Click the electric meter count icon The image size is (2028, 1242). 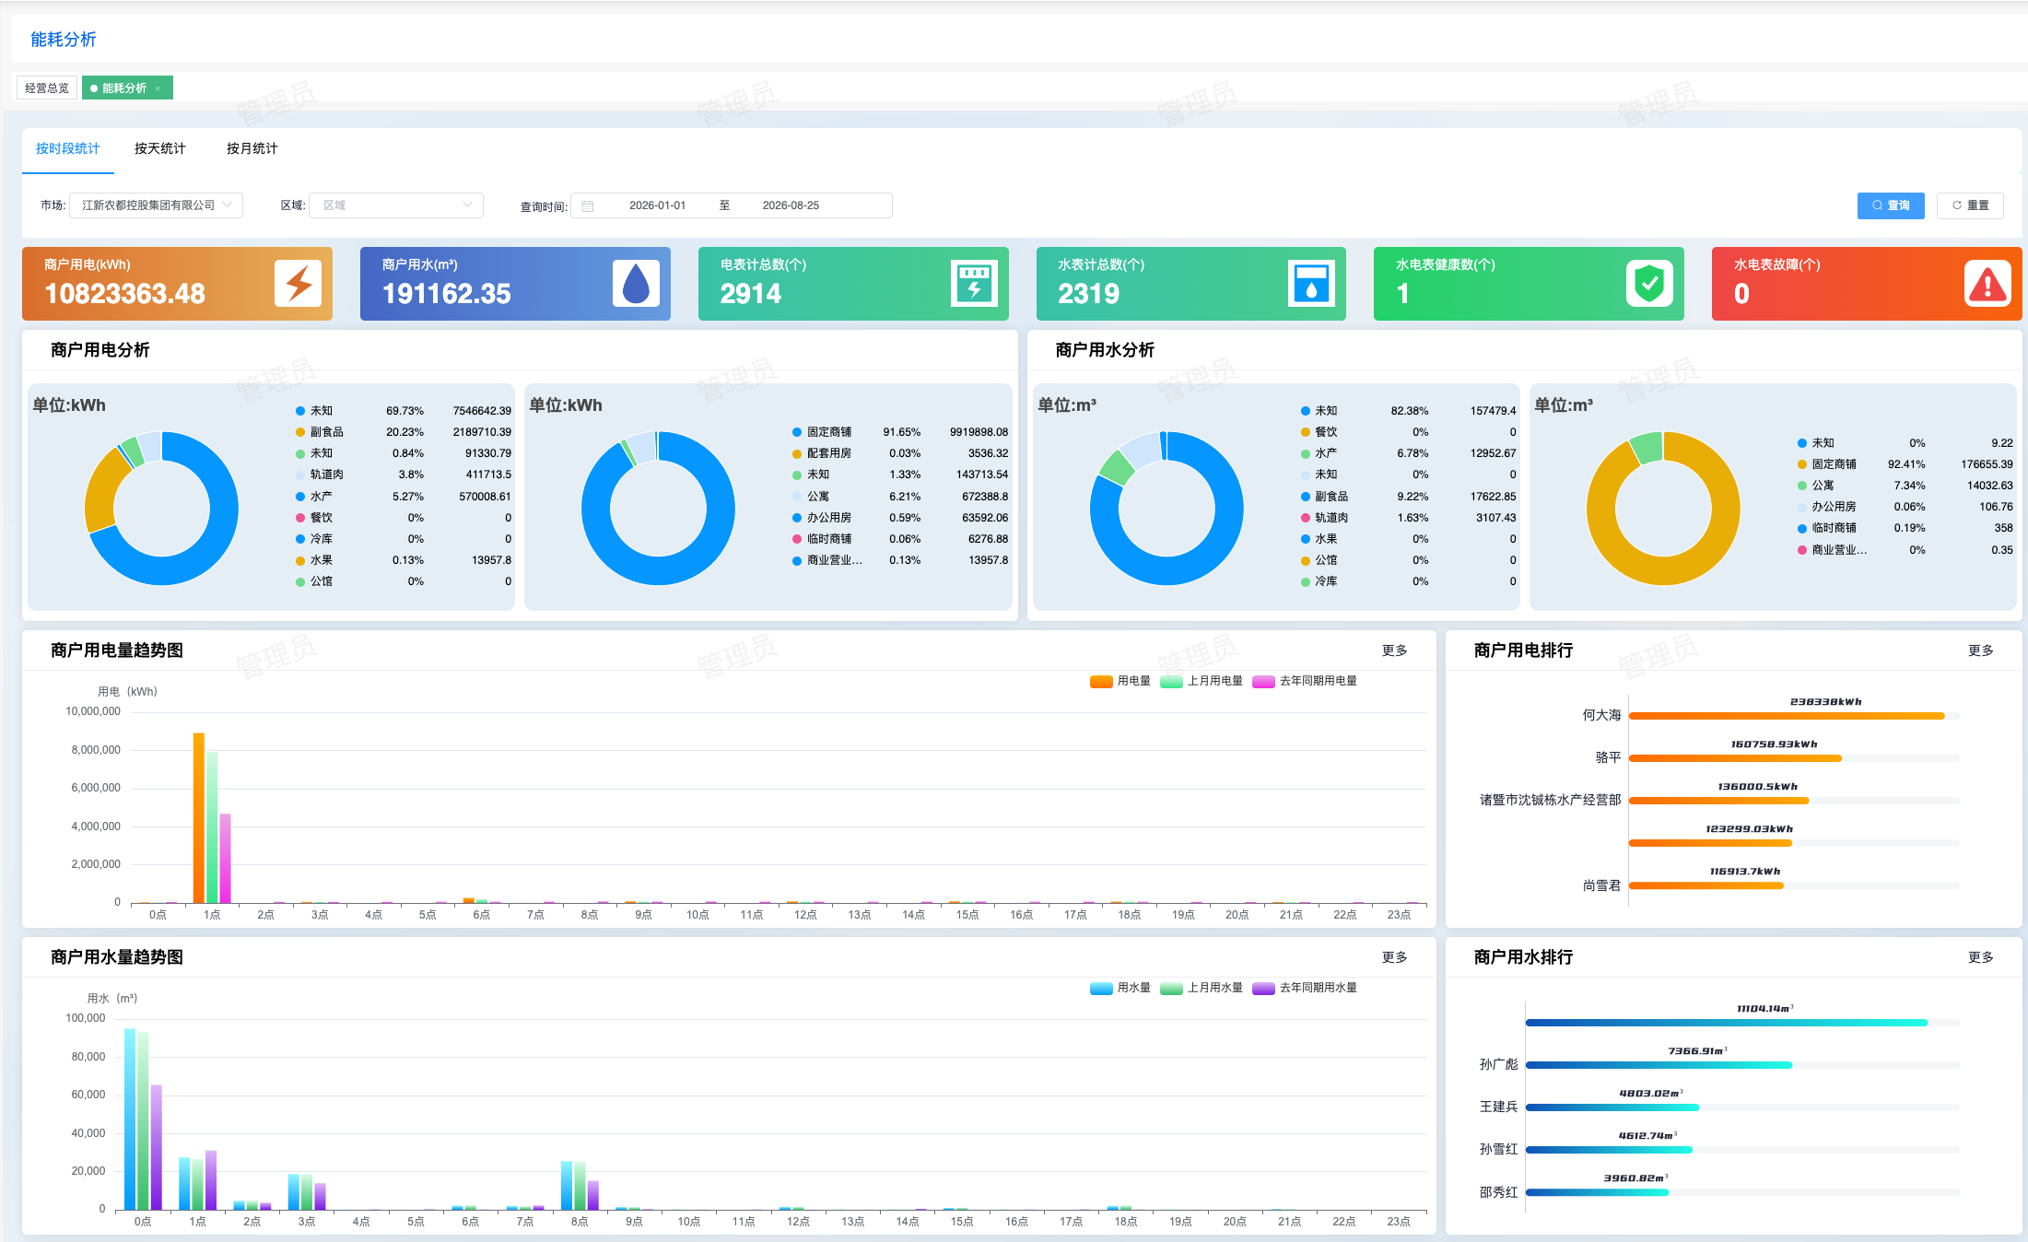[x=974, y=283]
